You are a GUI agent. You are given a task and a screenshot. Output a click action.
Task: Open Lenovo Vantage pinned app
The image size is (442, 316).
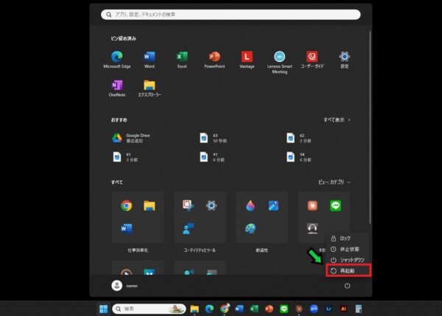[x=247, y=60]
